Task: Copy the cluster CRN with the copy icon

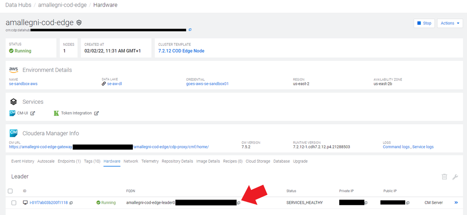Action: point(190,30)
